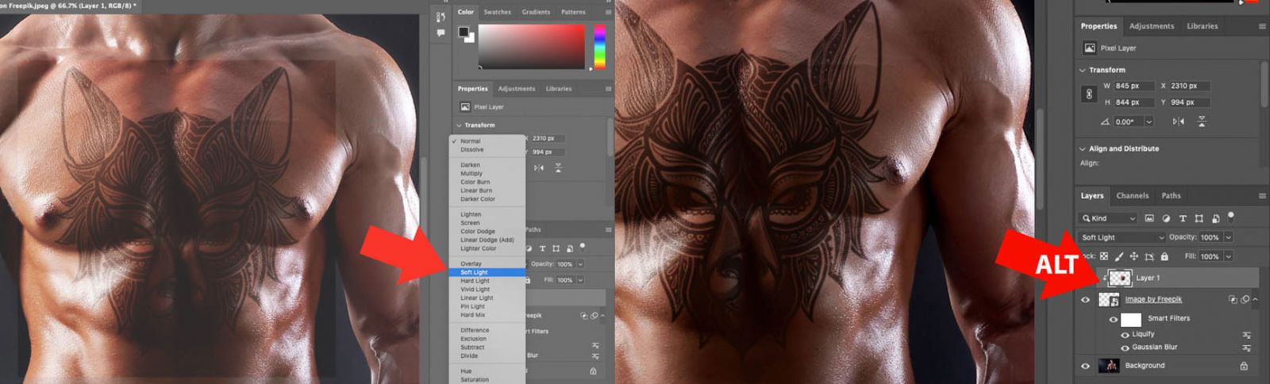Click comments icon in left collapsed panel strip
This screenshot has width=1270, height=384.
441,33
